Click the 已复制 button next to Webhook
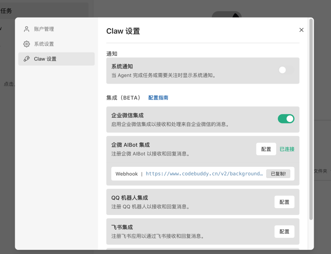 pyautogui.click(x=278, y=174)
